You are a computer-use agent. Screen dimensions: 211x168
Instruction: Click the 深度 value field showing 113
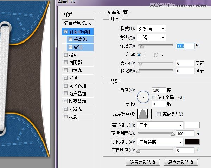tap(185, 46)
